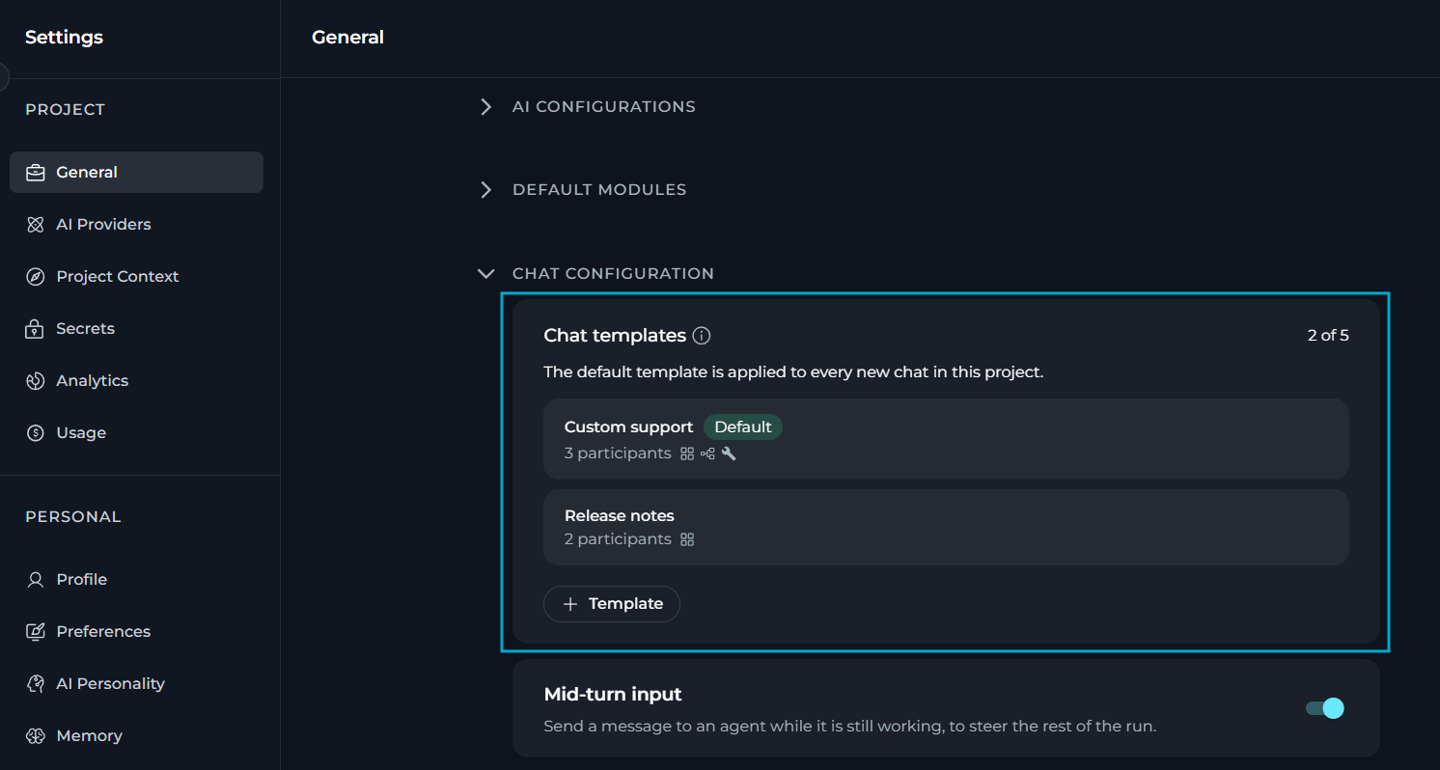Open Analytics in the sidebar
1440x770 pixels.
click(x=136, y=380)
